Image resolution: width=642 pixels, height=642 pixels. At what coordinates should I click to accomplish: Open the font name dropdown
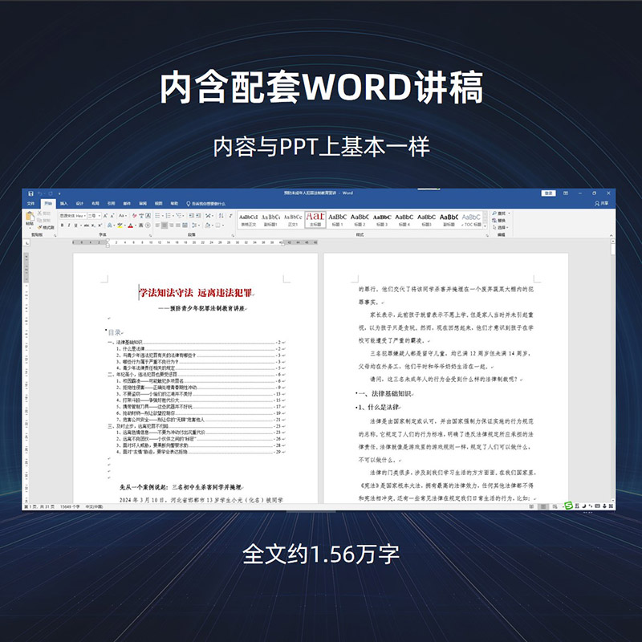[84, 215]
